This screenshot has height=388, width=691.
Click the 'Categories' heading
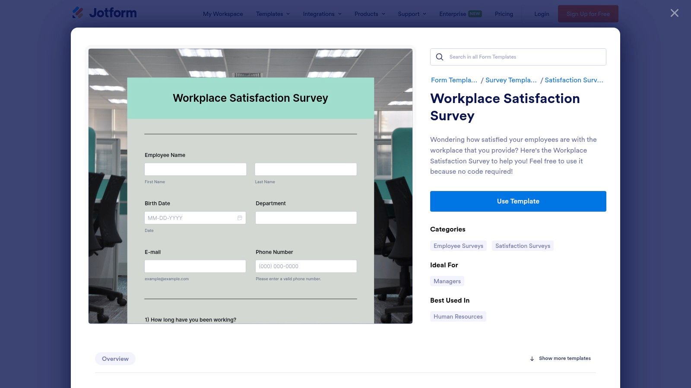(x=448, y=229)
